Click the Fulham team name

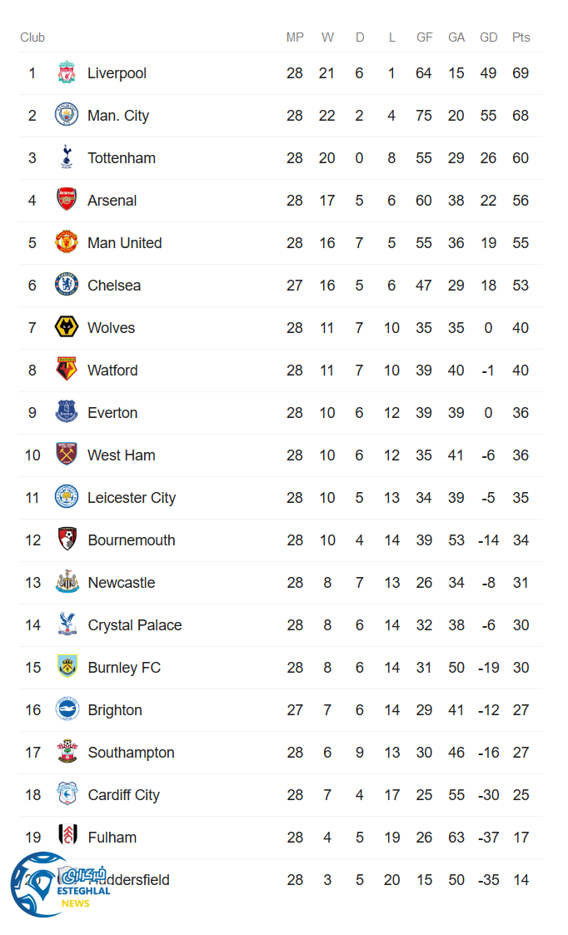tap(112, 838)
